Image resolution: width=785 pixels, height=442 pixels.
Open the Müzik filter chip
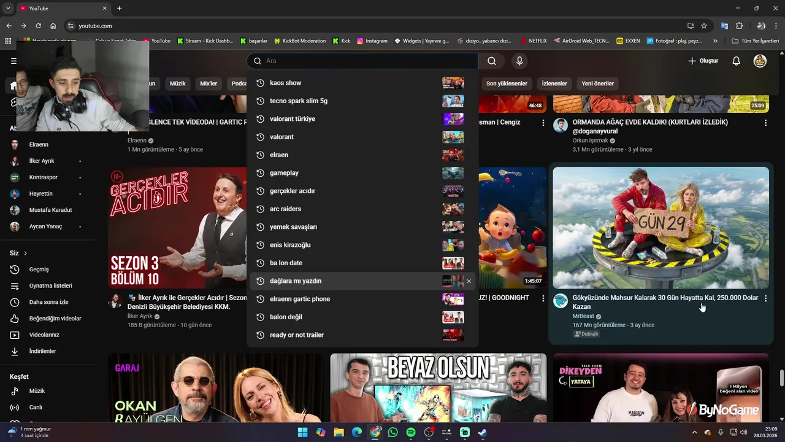[177, 83]
